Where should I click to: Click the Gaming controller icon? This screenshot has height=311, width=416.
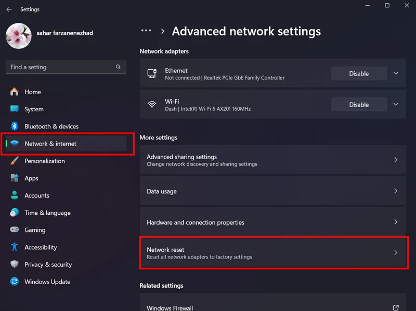[15, 229]
